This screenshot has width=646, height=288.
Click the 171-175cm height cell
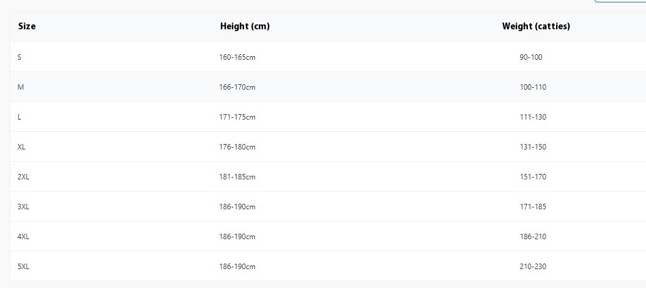pyautogui.click(x=237, y=117)
